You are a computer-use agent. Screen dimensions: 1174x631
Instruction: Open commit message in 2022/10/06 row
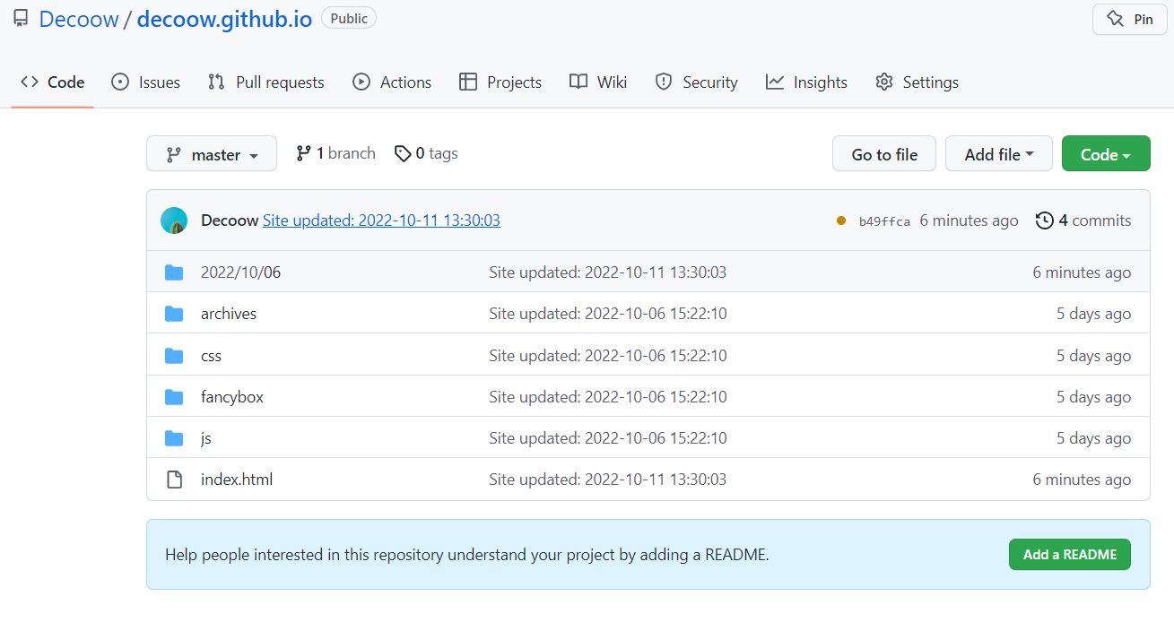click(x=607, y=272)
